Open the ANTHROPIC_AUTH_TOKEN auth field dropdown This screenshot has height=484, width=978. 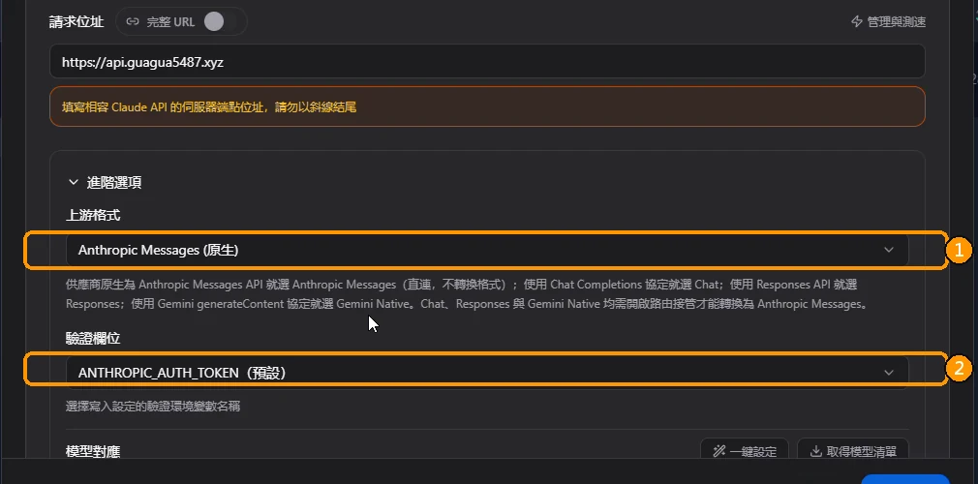(487, 373)
